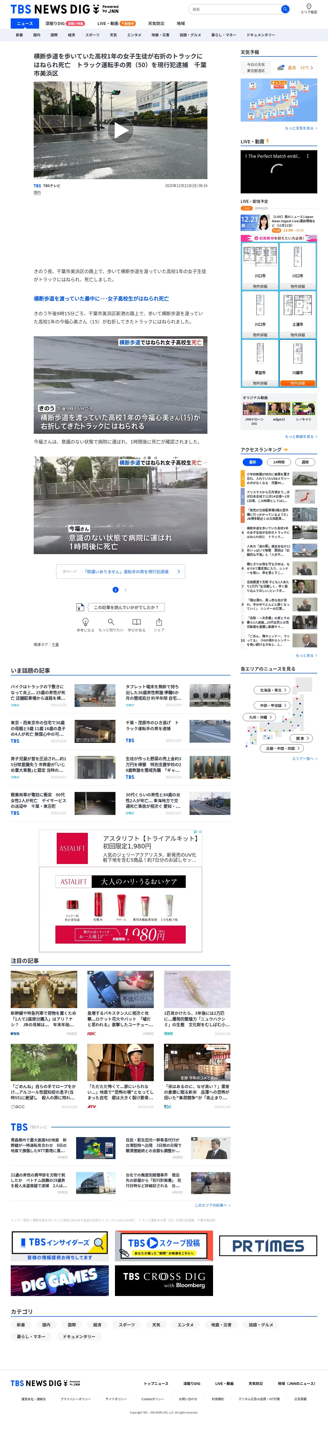
Task: Open the TBS CROSS DIG Bloomberg banner
Action: (x=164, y=1280)
